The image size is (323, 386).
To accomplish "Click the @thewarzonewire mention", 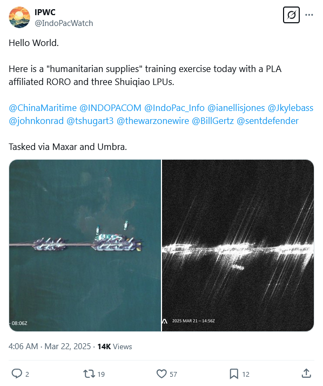I will (x=153, y=121).
